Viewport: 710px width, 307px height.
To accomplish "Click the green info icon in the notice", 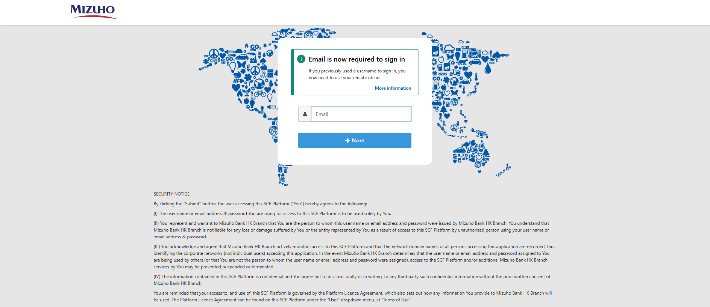I will (x=301, y=59).
